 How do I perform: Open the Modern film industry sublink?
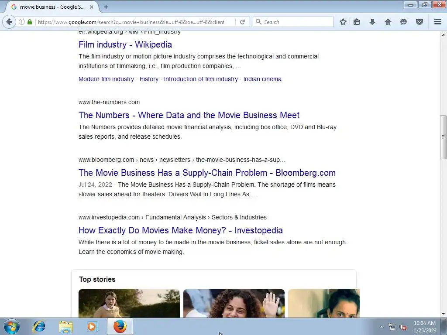tap(106, 79)
